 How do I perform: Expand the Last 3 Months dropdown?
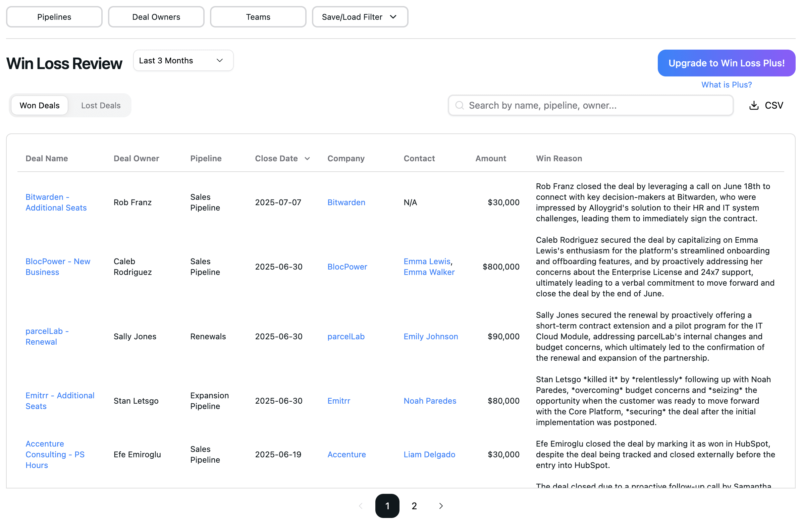click(x=183, y=61)
